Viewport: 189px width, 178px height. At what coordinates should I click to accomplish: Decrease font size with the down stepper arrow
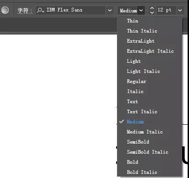coord(152,12)
